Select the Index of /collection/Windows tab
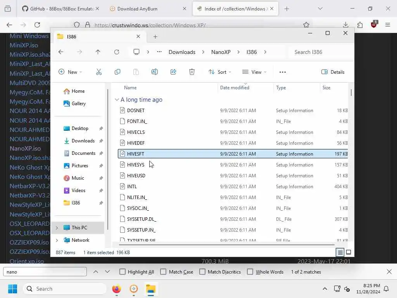Image resolution: width=397 pixels, height=298 pixels. (235, 9)
